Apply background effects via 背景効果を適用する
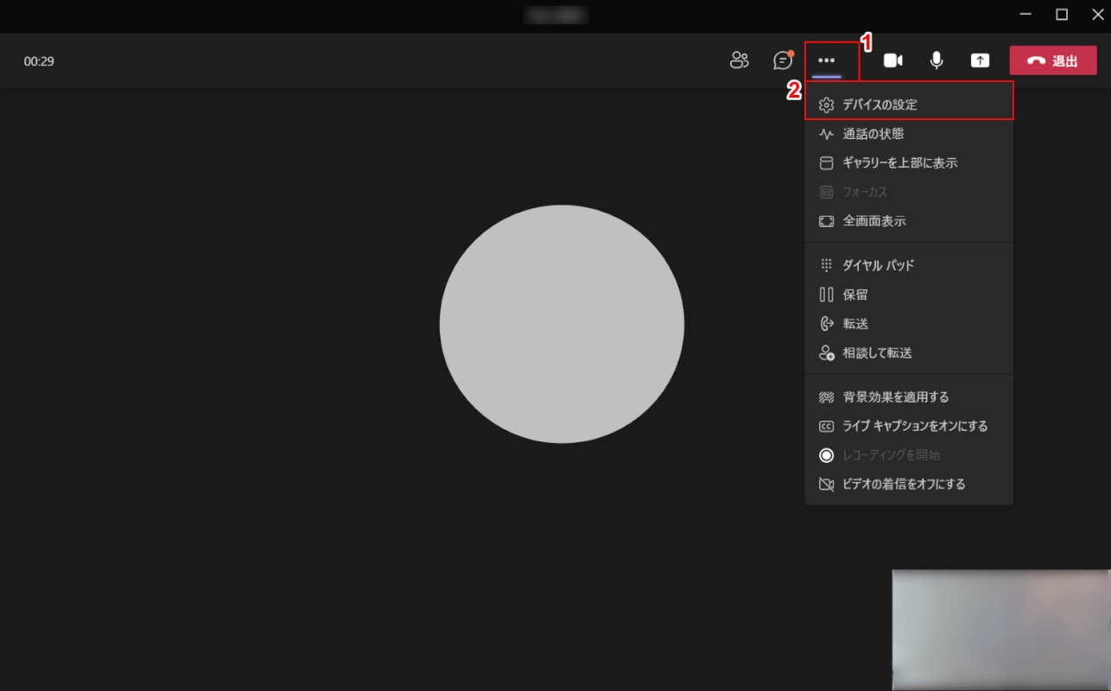 tap(909, 397)
